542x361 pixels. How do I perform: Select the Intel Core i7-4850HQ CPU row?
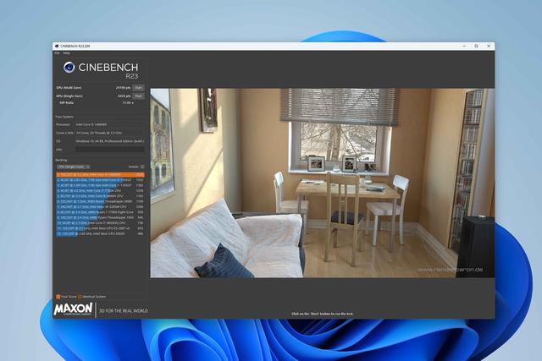[x=100, y=223]
